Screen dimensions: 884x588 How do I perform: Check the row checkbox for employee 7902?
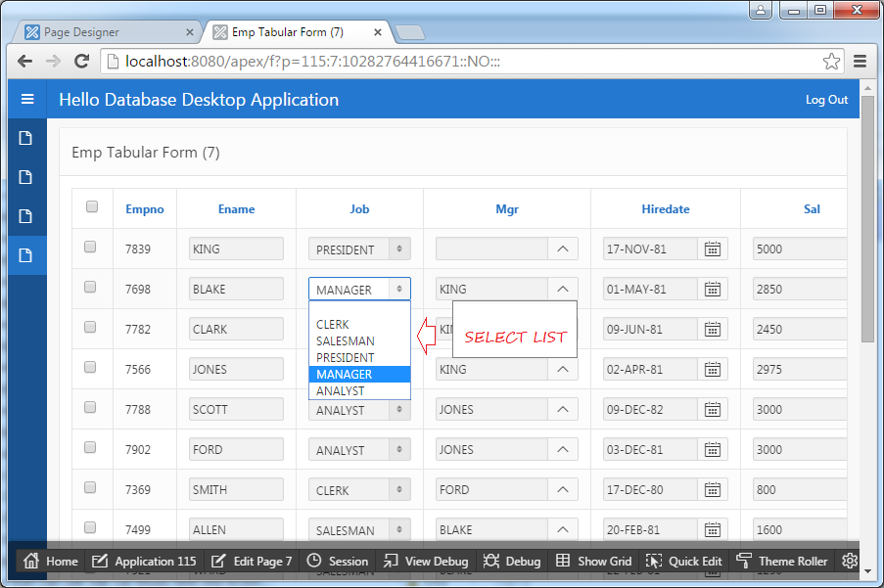90,447
